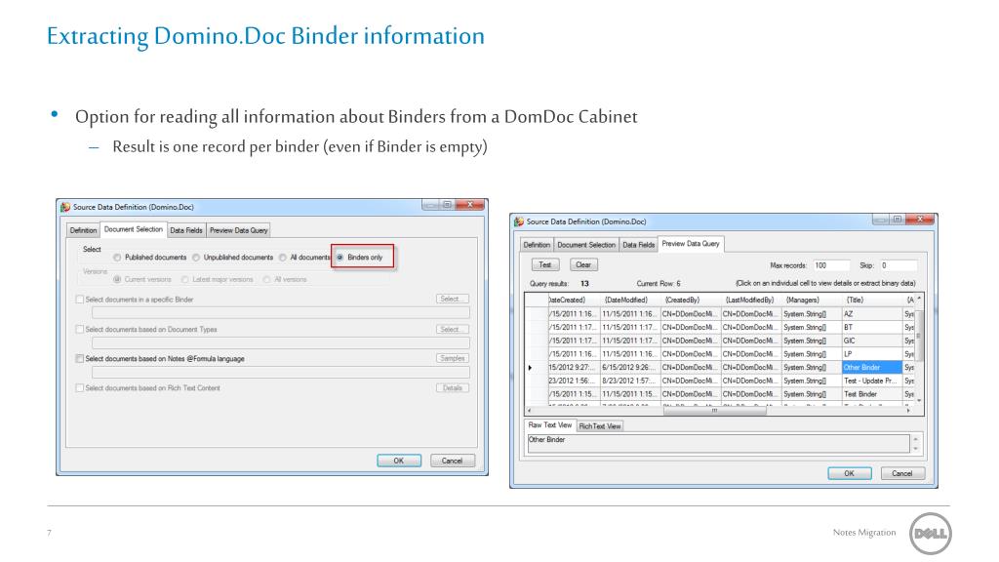
Task: Select the AZ title cell
Action: click(872, 314)
